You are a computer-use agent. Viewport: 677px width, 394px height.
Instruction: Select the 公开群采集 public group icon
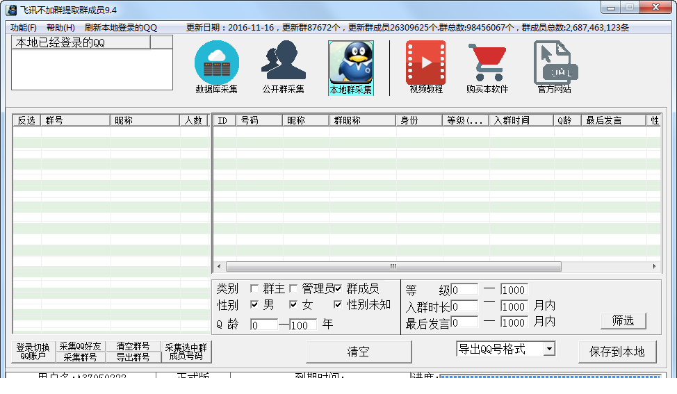[x=283, y=63]
